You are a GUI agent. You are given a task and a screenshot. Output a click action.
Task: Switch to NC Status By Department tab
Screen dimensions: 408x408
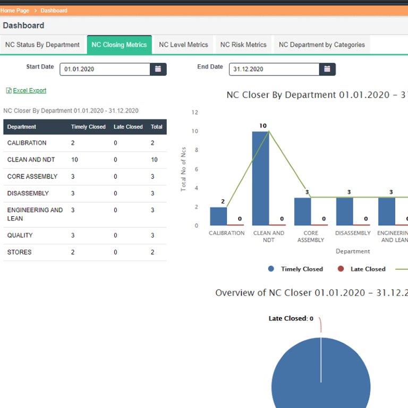tap(42, 45)
